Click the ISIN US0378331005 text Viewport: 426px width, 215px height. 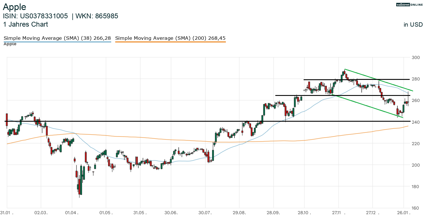pos(35,16)
